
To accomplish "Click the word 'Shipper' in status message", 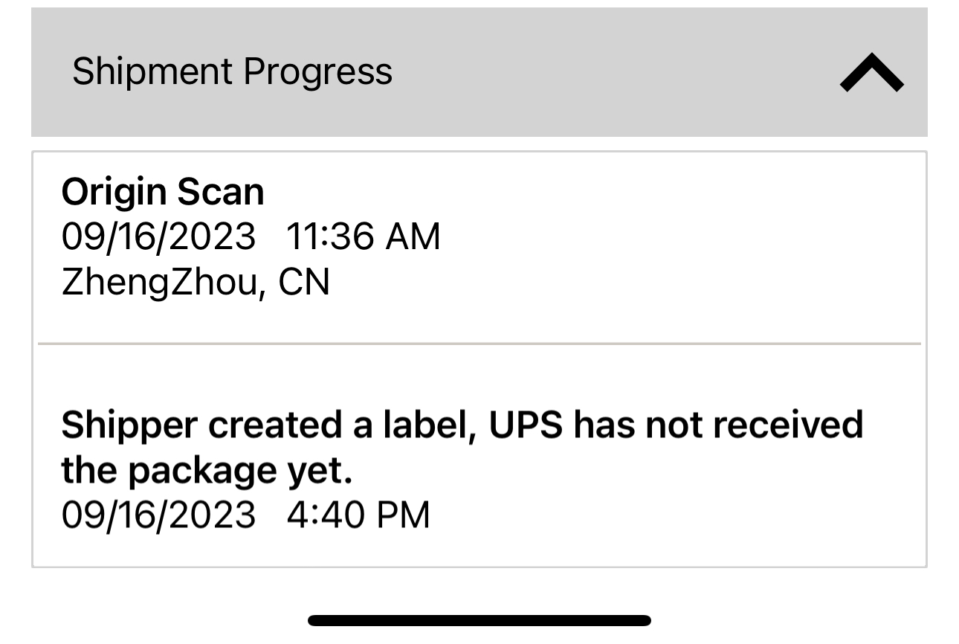I will [x=129, y=425].
